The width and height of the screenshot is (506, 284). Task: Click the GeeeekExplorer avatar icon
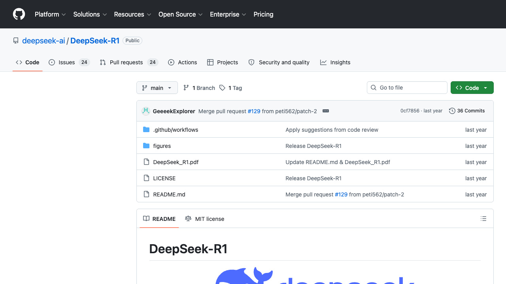pos(146,111)
